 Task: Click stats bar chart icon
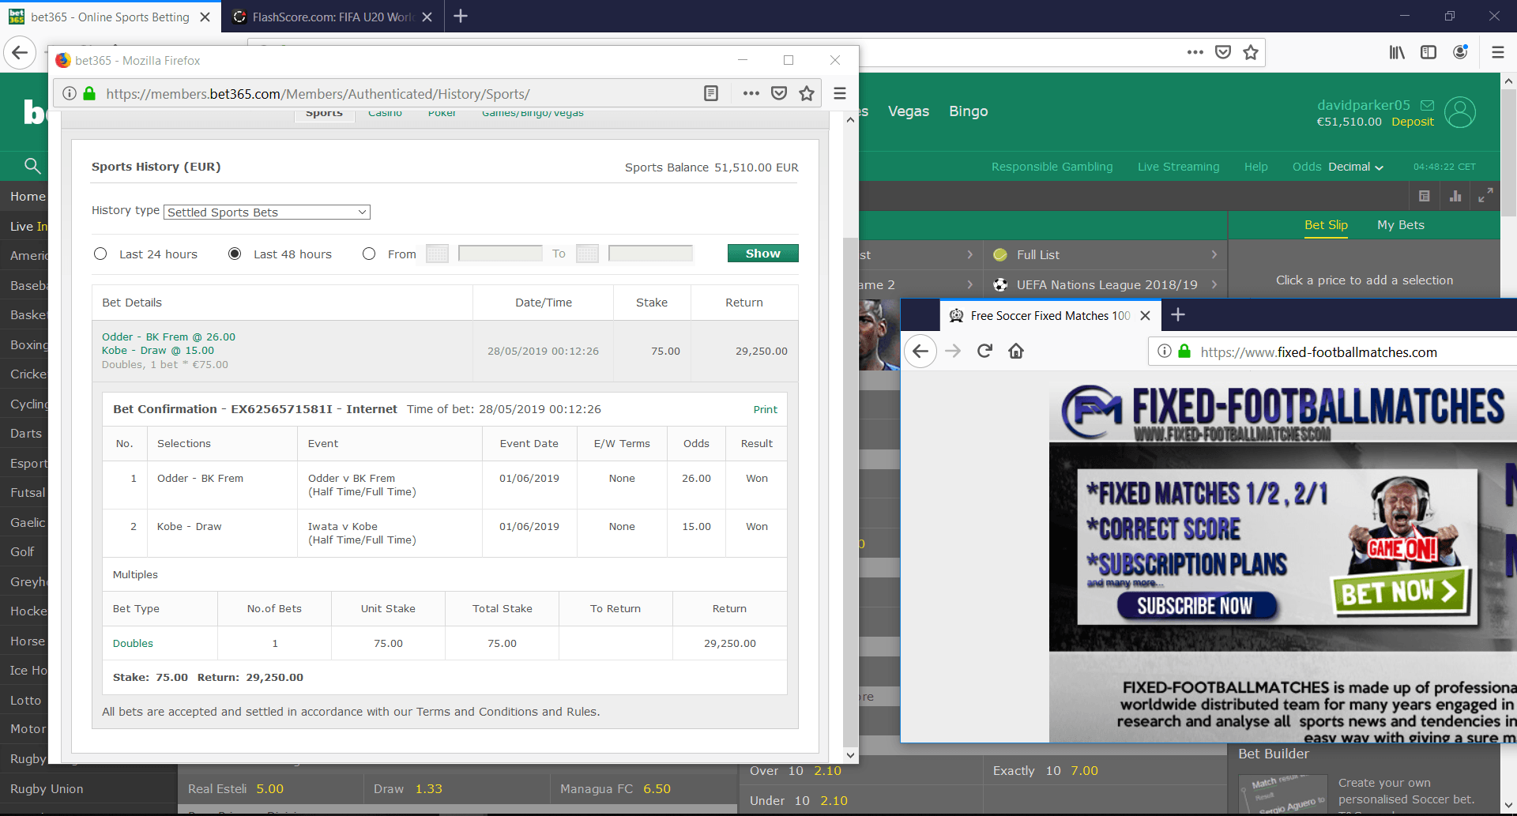point(1455,196)
